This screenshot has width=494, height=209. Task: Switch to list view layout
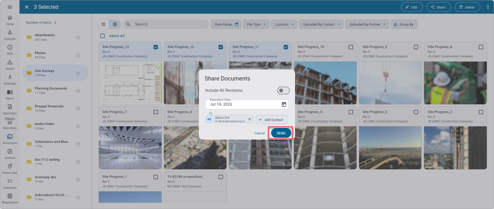tap(103, 24)
